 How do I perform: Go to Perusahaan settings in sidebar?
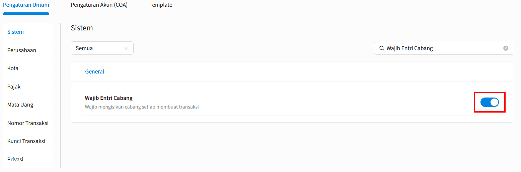tap(22, 50)
